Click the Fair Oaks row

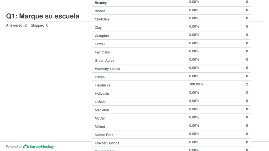click(171, 52)
